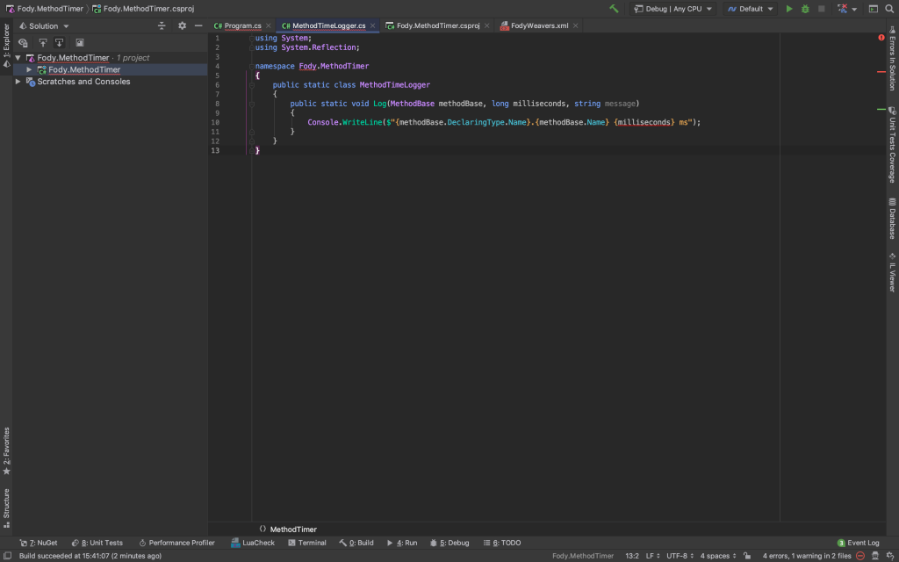The width and height of the screenshot is (899, 562).
Task: Click the Fody.MethodTimer.csproj breadcrumb in title bar
Action: [143, 9]
